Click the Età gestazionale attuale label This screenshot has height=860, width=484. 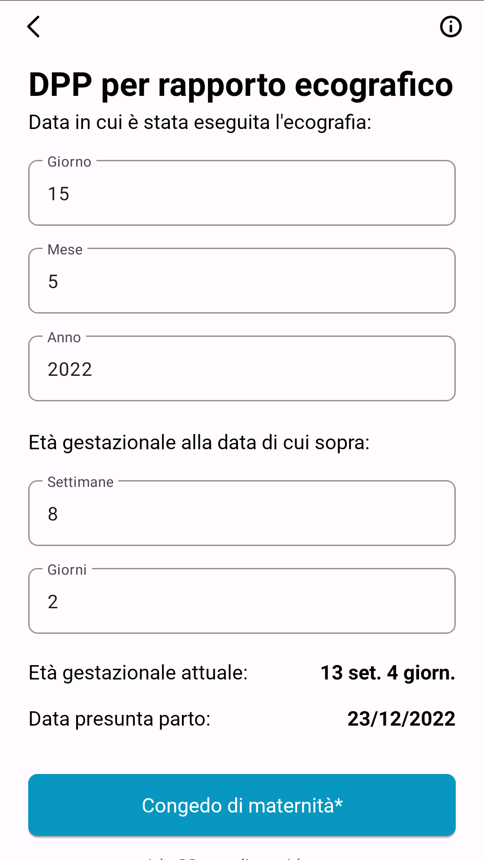point(138,673)
